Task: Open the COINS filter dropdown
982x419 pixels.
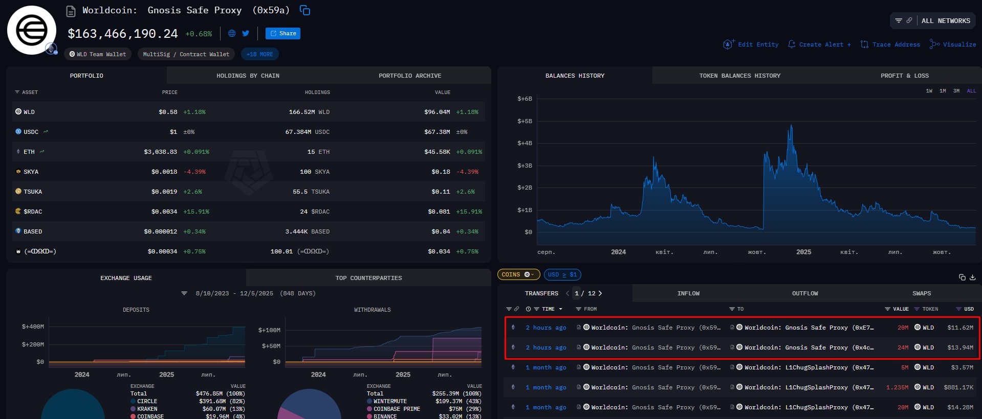Action: pyautogui.click(x=518, y=274)
